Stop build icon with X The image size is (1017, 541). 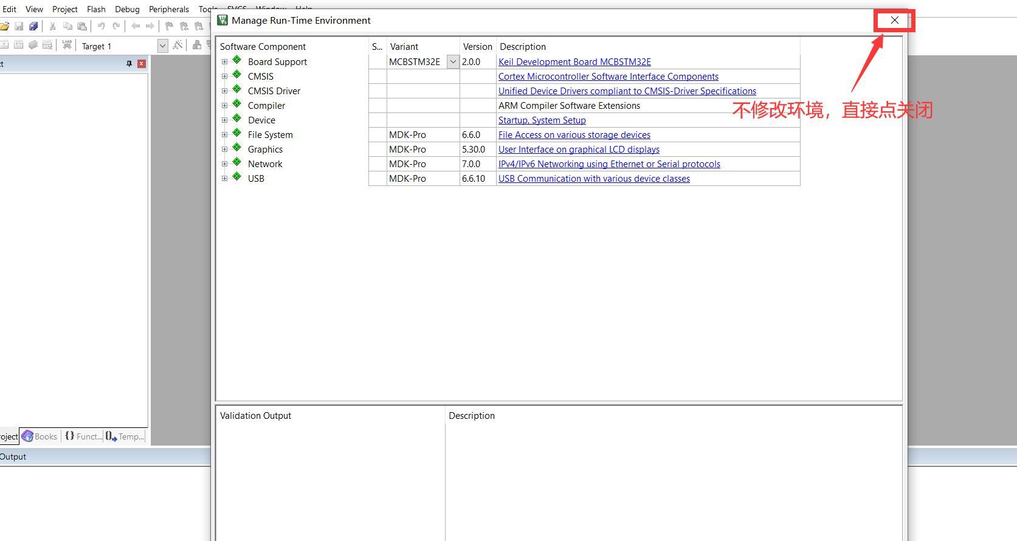pos(47,45)
